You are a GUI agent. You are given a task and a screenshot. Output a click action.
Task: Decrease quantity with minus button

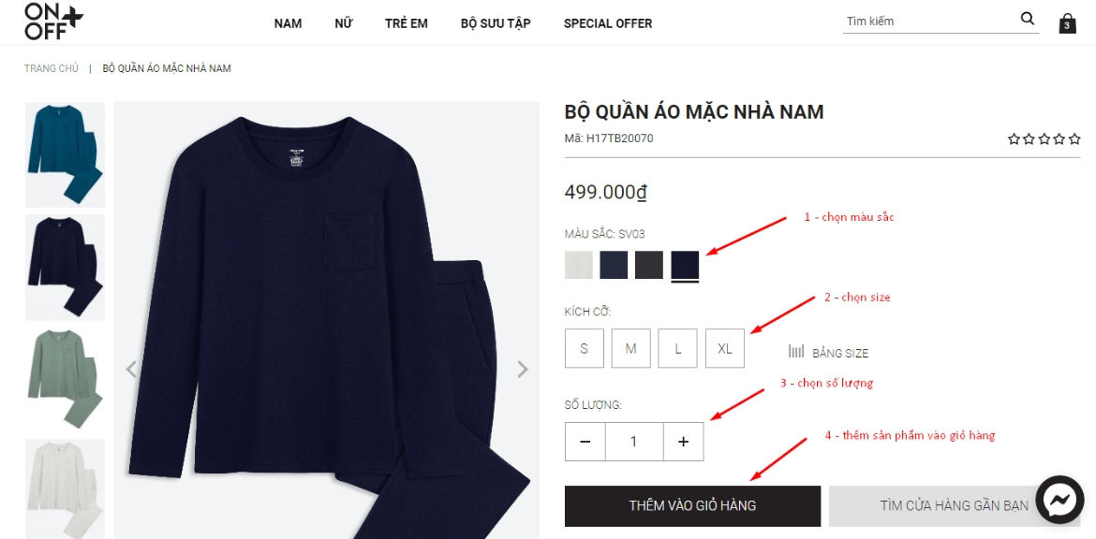(585, 442)
